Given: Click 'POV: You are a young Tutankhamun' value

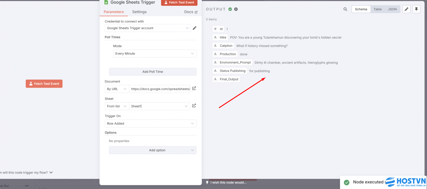Looking at the screenshot, I should (x=286, y=38).
